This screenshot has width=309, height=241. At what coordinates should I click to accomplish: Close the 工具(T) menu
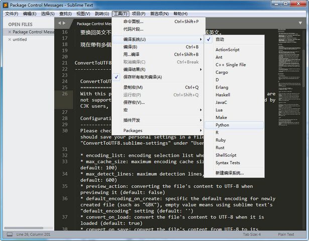(x=121, y=14)
